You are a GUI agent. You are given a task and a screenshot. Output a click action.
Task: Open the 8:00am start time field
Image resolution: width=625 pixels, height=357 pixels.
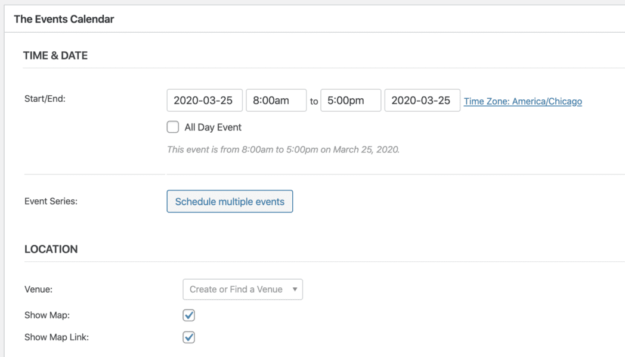click(276, 101)
